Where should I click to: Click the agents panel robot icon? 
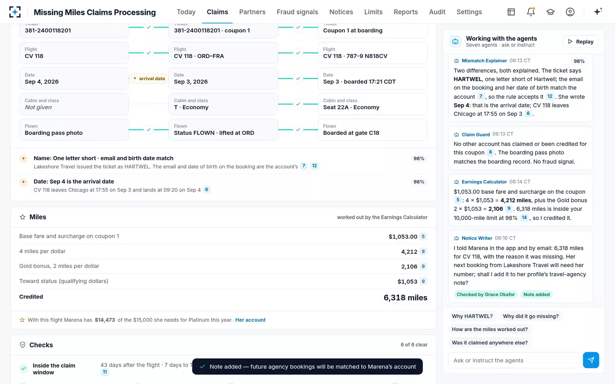(x=455, y=41)
